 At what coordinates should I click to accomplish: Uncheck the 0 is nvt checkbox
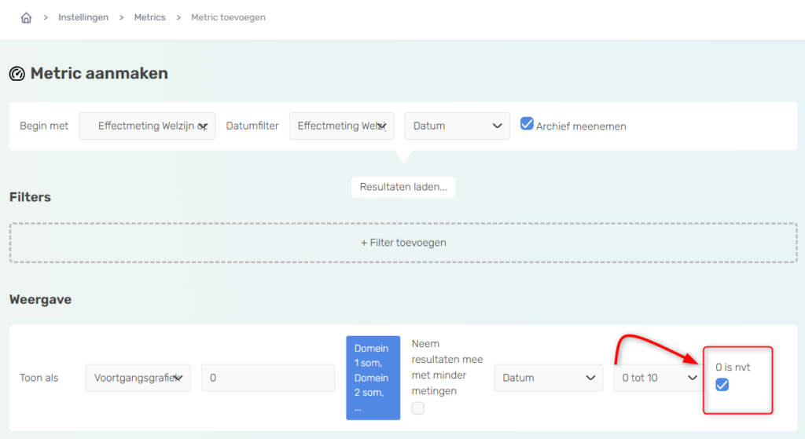tap(722, 385)
